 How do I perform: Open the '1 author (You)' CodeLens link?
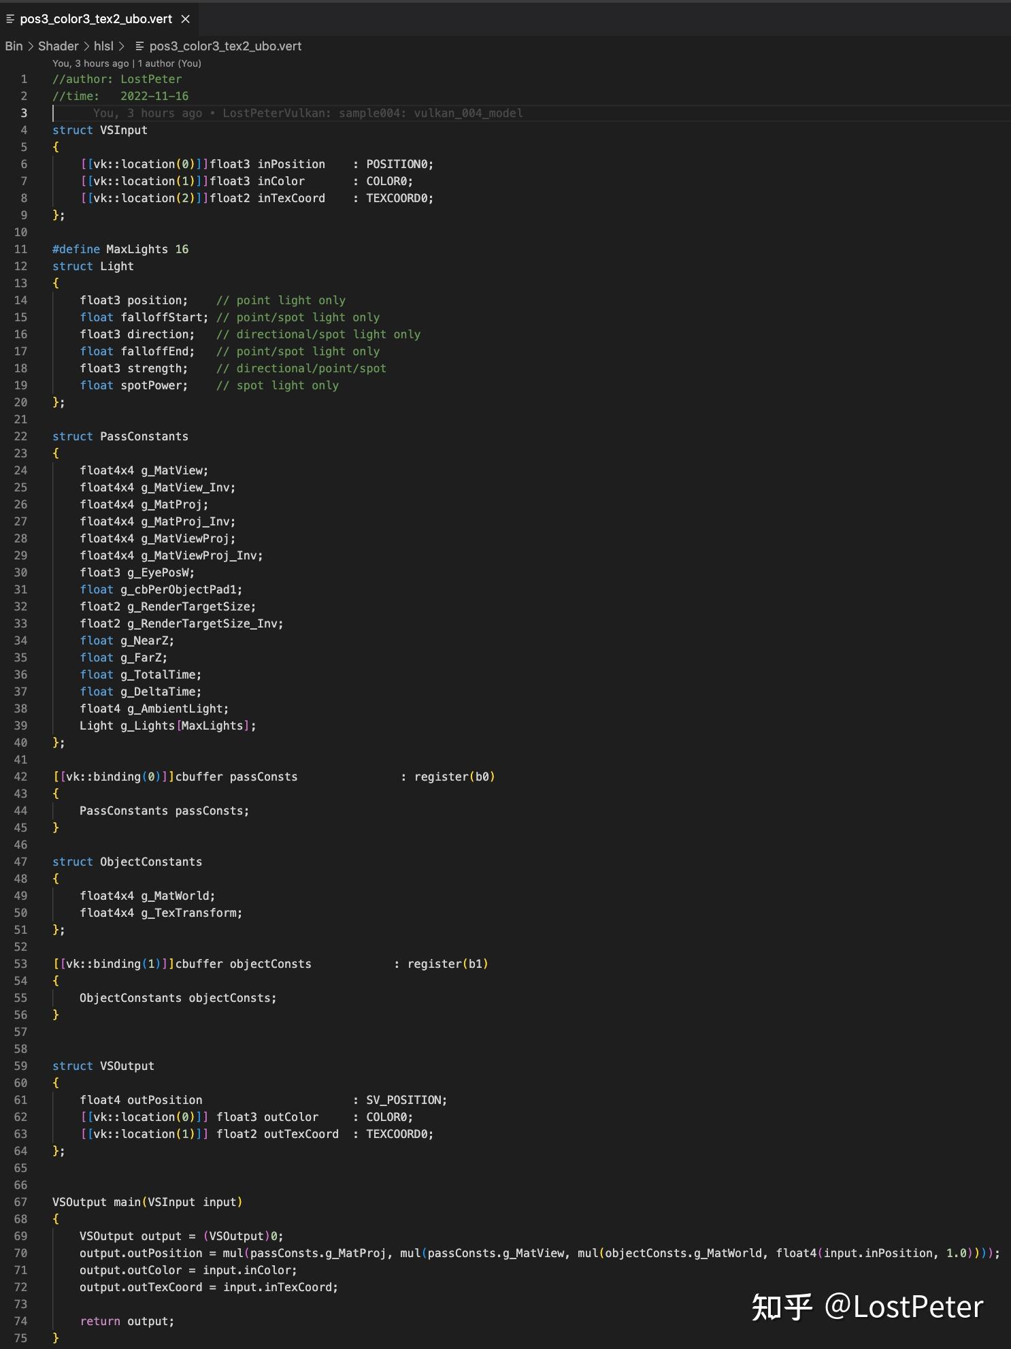point(169,63)
